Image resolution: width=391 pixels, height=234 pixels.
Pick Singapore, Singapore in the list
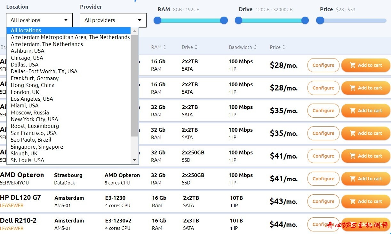37,147
